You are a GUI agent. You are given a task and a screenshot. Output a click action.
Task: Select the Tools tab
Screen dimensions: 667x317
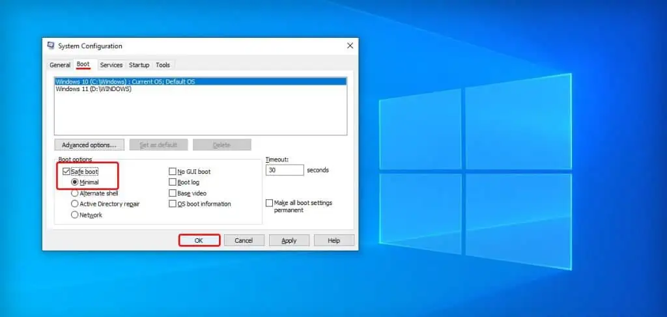(163, 65)
